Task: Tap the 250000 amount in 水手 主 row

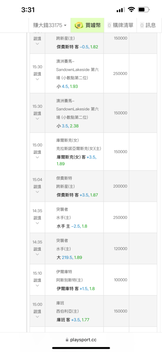Action: tap(120, 218)
